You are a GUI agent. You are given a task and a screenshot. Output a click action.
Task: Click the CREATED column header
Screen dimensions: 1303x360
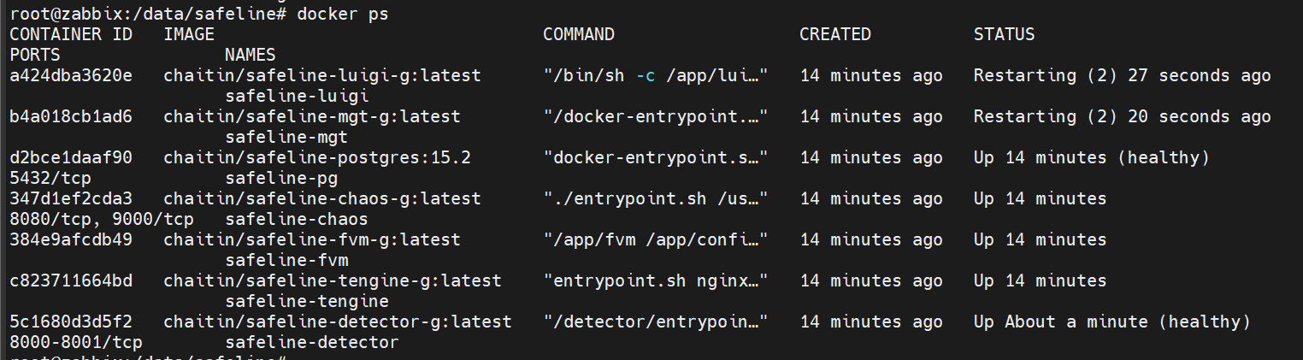[x=834, y=34]
